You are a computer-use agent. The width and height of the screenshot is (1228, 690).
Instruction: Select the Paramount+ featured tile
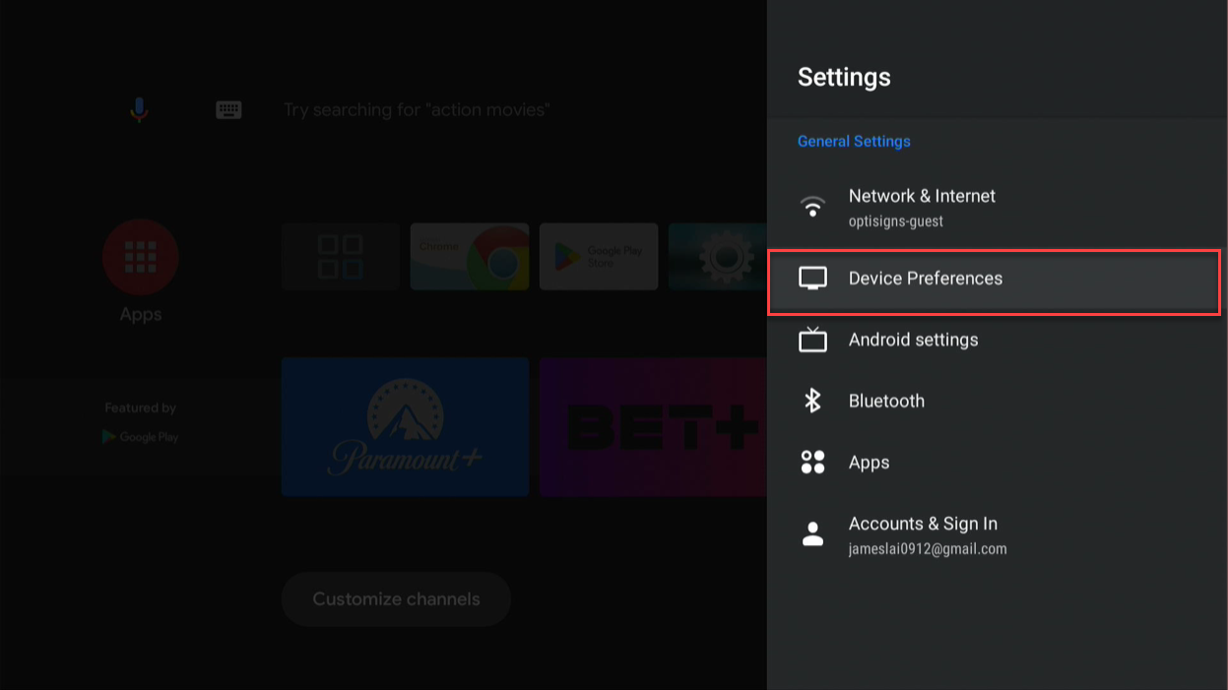[405, 427]
